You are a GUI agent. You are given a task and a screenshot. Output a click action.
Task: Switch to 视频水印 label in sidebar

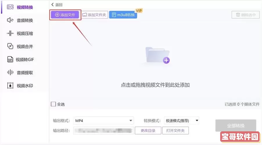[25, 86]
